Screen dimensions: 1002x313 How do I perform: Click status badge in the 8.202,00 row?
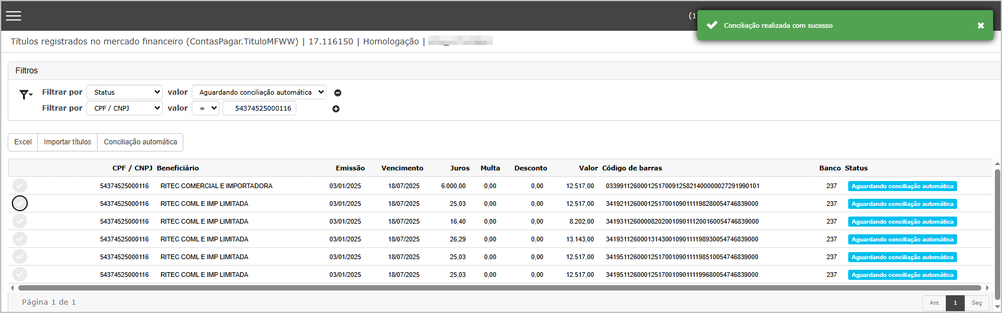(x=902, y=221)
